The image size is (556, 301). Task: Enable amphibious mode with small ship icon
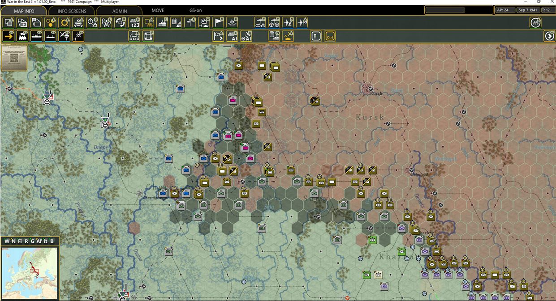(51, 36)
